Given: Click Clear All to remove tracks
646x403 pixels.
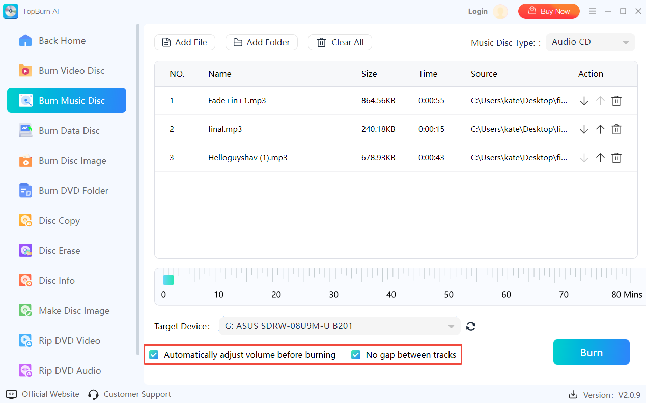Looking at the screenshot, I should click(x=340, y=42).
